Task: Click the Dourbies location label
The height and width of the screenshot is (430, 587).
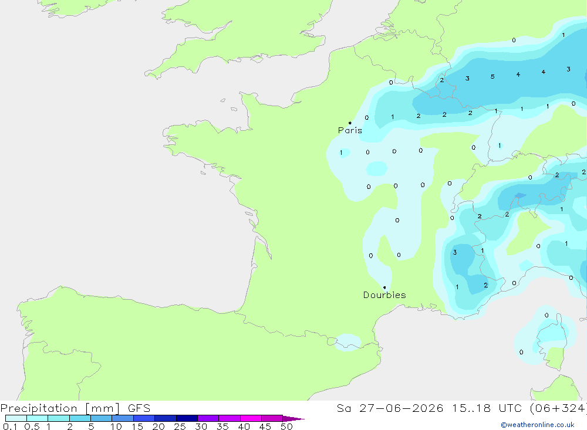Action: 384,295
